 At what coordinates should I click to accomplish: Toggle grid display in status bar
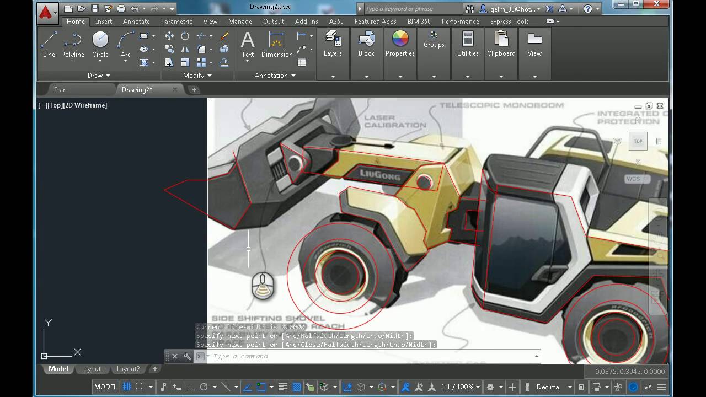coord(127,387)
